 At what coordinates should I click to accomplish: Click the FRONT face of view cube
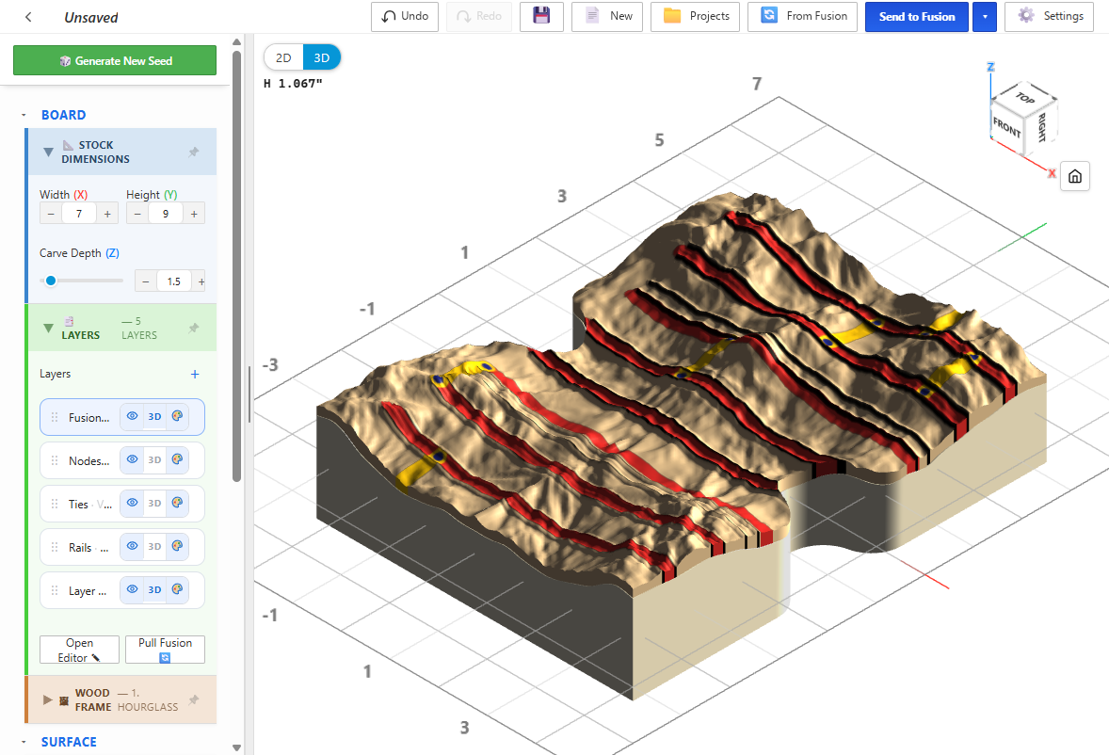coord(1006,127)
